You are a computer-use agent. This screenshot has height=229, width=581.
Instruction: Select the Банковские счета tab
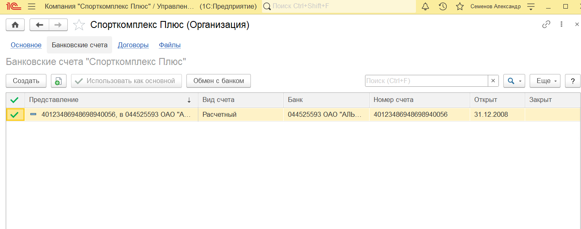pos(80,45)
